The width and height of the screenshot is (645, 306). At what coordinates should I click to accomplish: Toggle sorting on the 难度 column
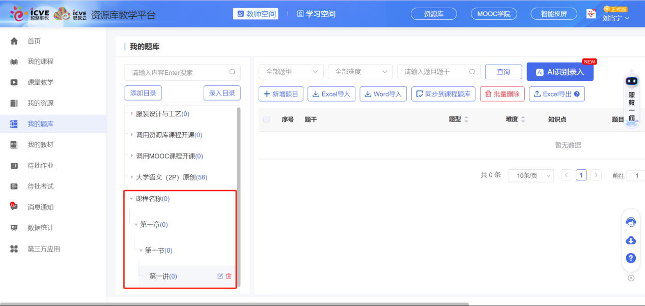coord(524,119)
